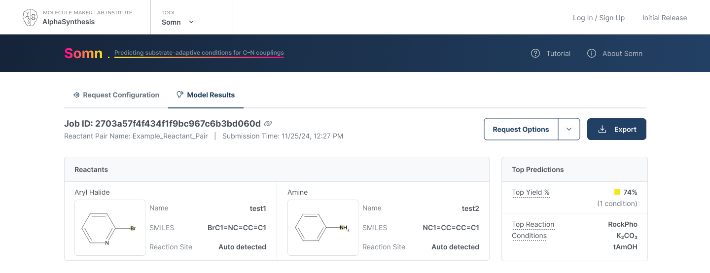
Task: Click the RockPho condition text
Action: click(x=623, y=224)
